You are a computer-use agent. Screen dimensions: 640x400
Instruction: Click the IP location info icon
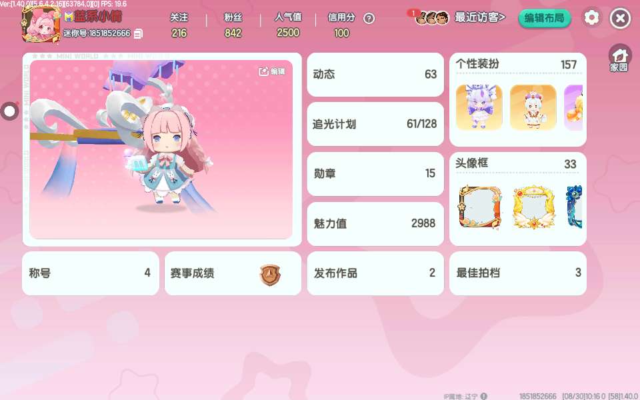coord(484,396)
